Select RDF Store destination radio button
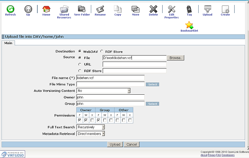Image resolution: width=249 pixels, height=158 pixels. (102, 52)
